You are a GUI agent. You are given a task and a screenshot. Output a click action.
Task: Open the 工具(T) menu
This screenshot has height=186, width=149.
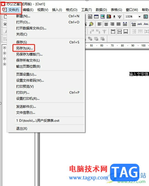coord(86,10)
